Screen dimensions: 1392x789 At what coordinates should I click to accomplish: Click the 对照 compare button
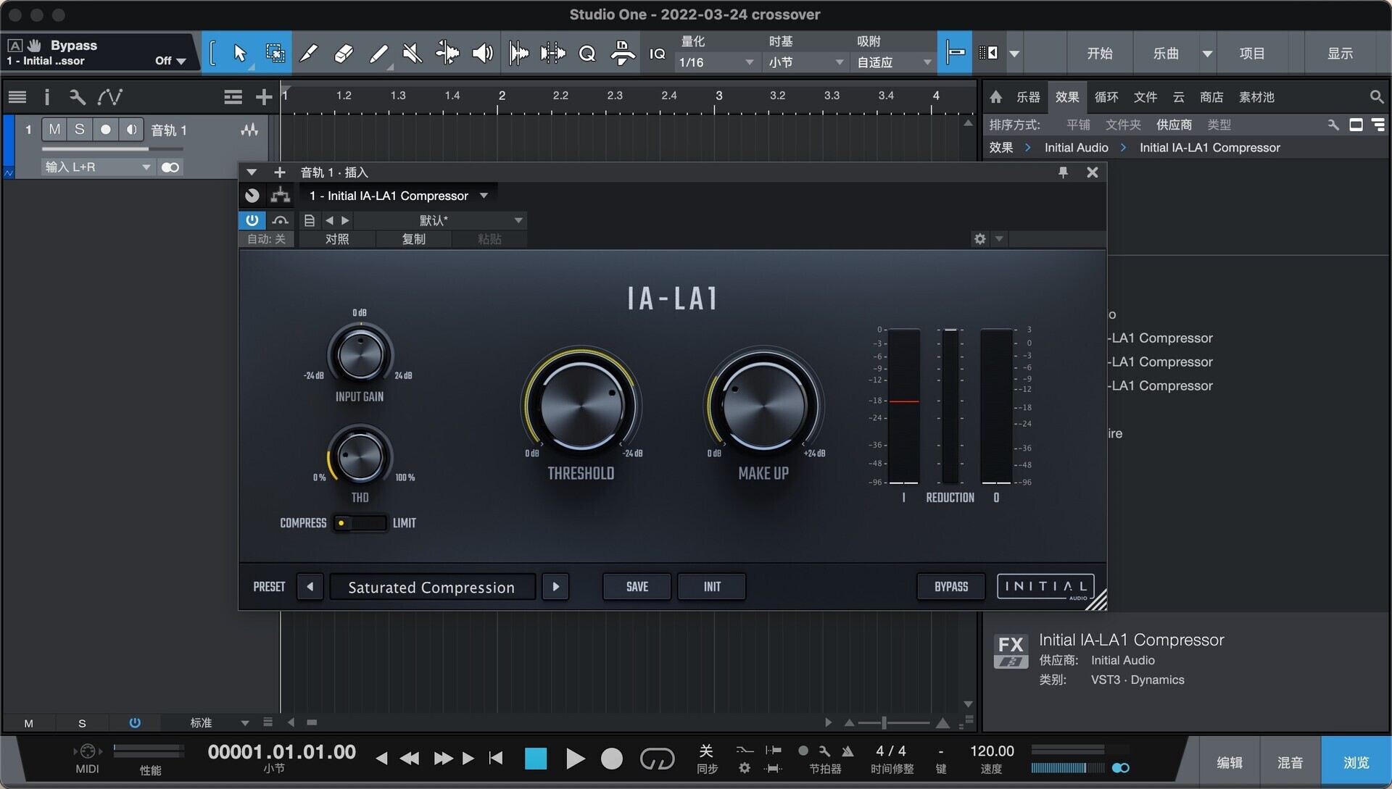(x=337, y=239)
